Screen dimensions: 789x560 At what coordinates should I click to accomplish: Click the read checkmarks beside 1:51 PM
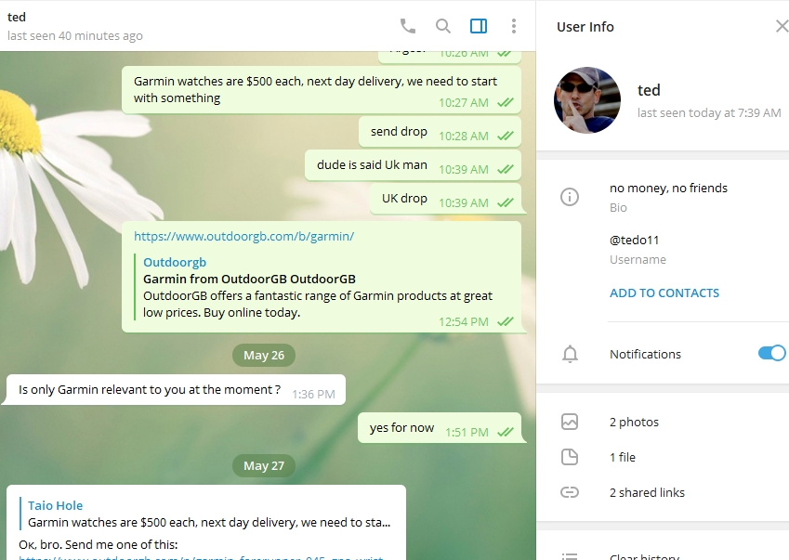click(x=506, y=432)
